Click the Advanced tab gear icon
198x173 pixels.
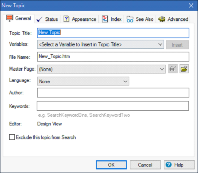(162, 19)
